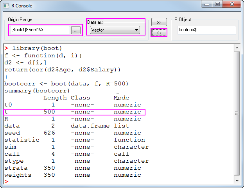Click the highlighted t 500 numeric row
The height and width of the screenshot is (188, 244).
pos(74,112)
